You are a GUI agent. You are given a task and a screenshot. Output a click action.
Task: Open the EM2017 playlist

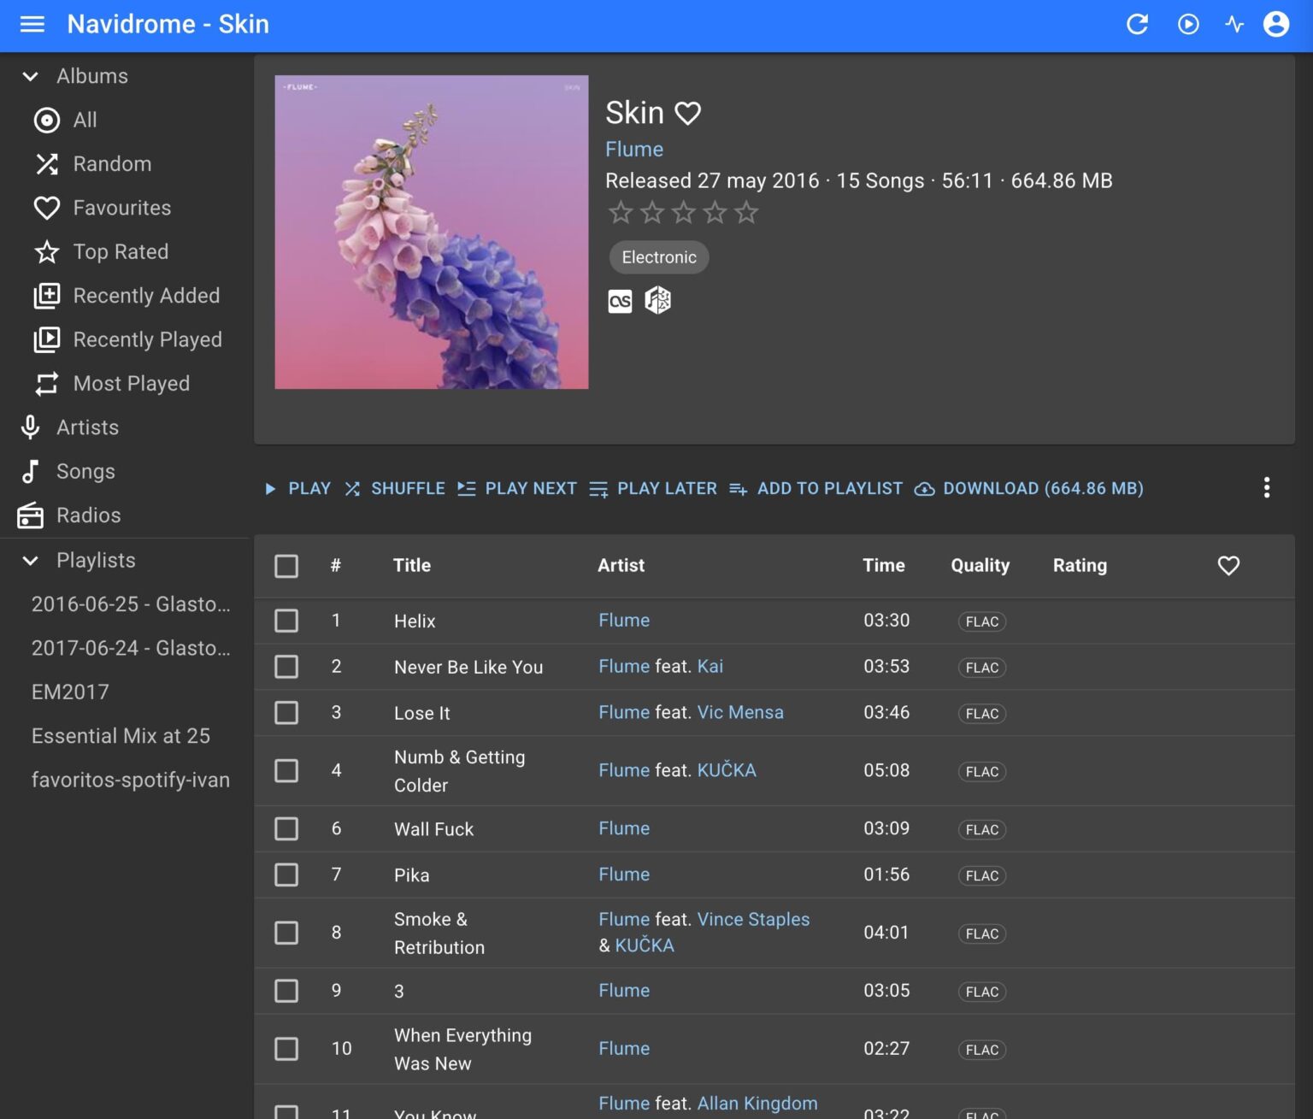[x=70, y=692]
